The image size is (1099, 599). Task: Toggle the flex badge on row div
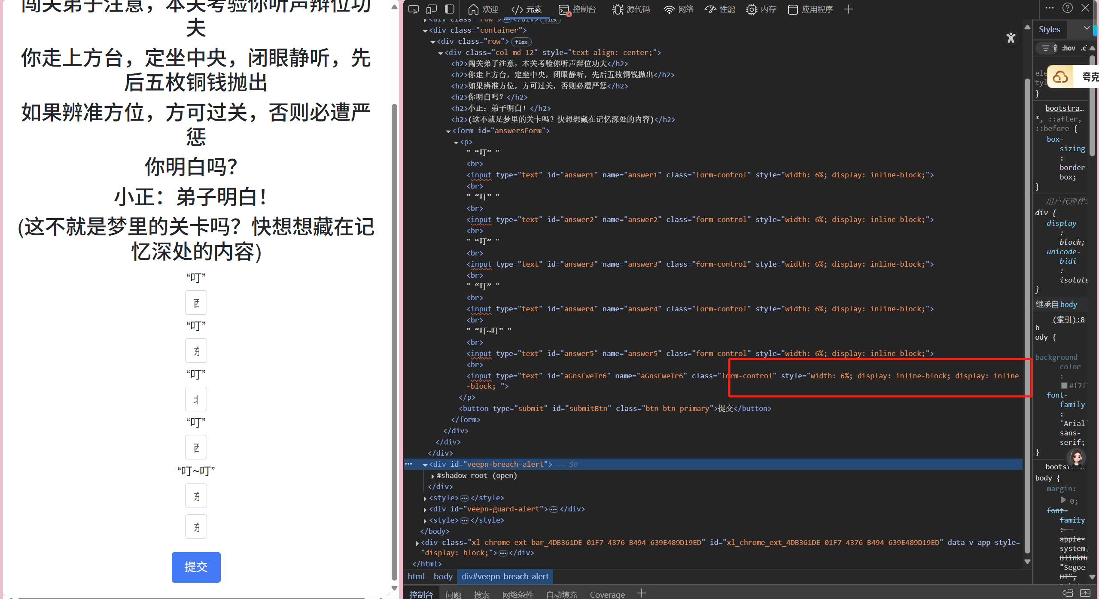pyautogui.click(x=521, y=42)
